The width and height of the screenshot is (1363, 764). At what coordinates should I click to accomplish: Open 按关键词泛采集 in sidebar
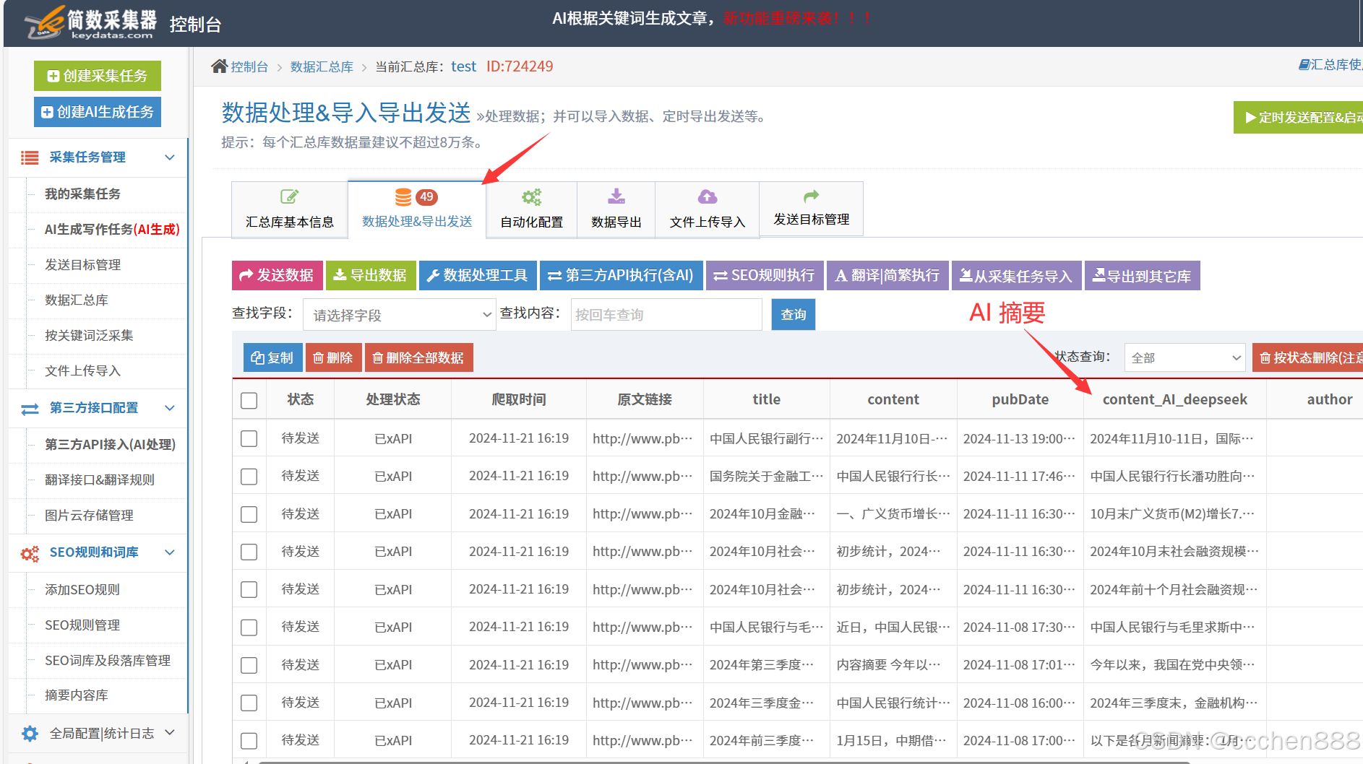(89, 335)
